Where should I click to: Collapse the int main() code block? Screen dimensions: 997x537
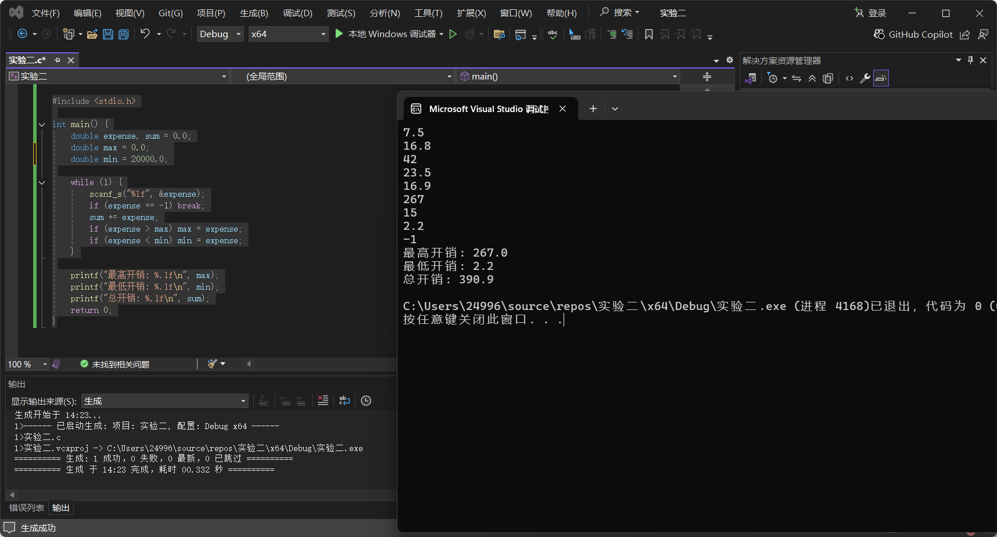click(42, 124)
